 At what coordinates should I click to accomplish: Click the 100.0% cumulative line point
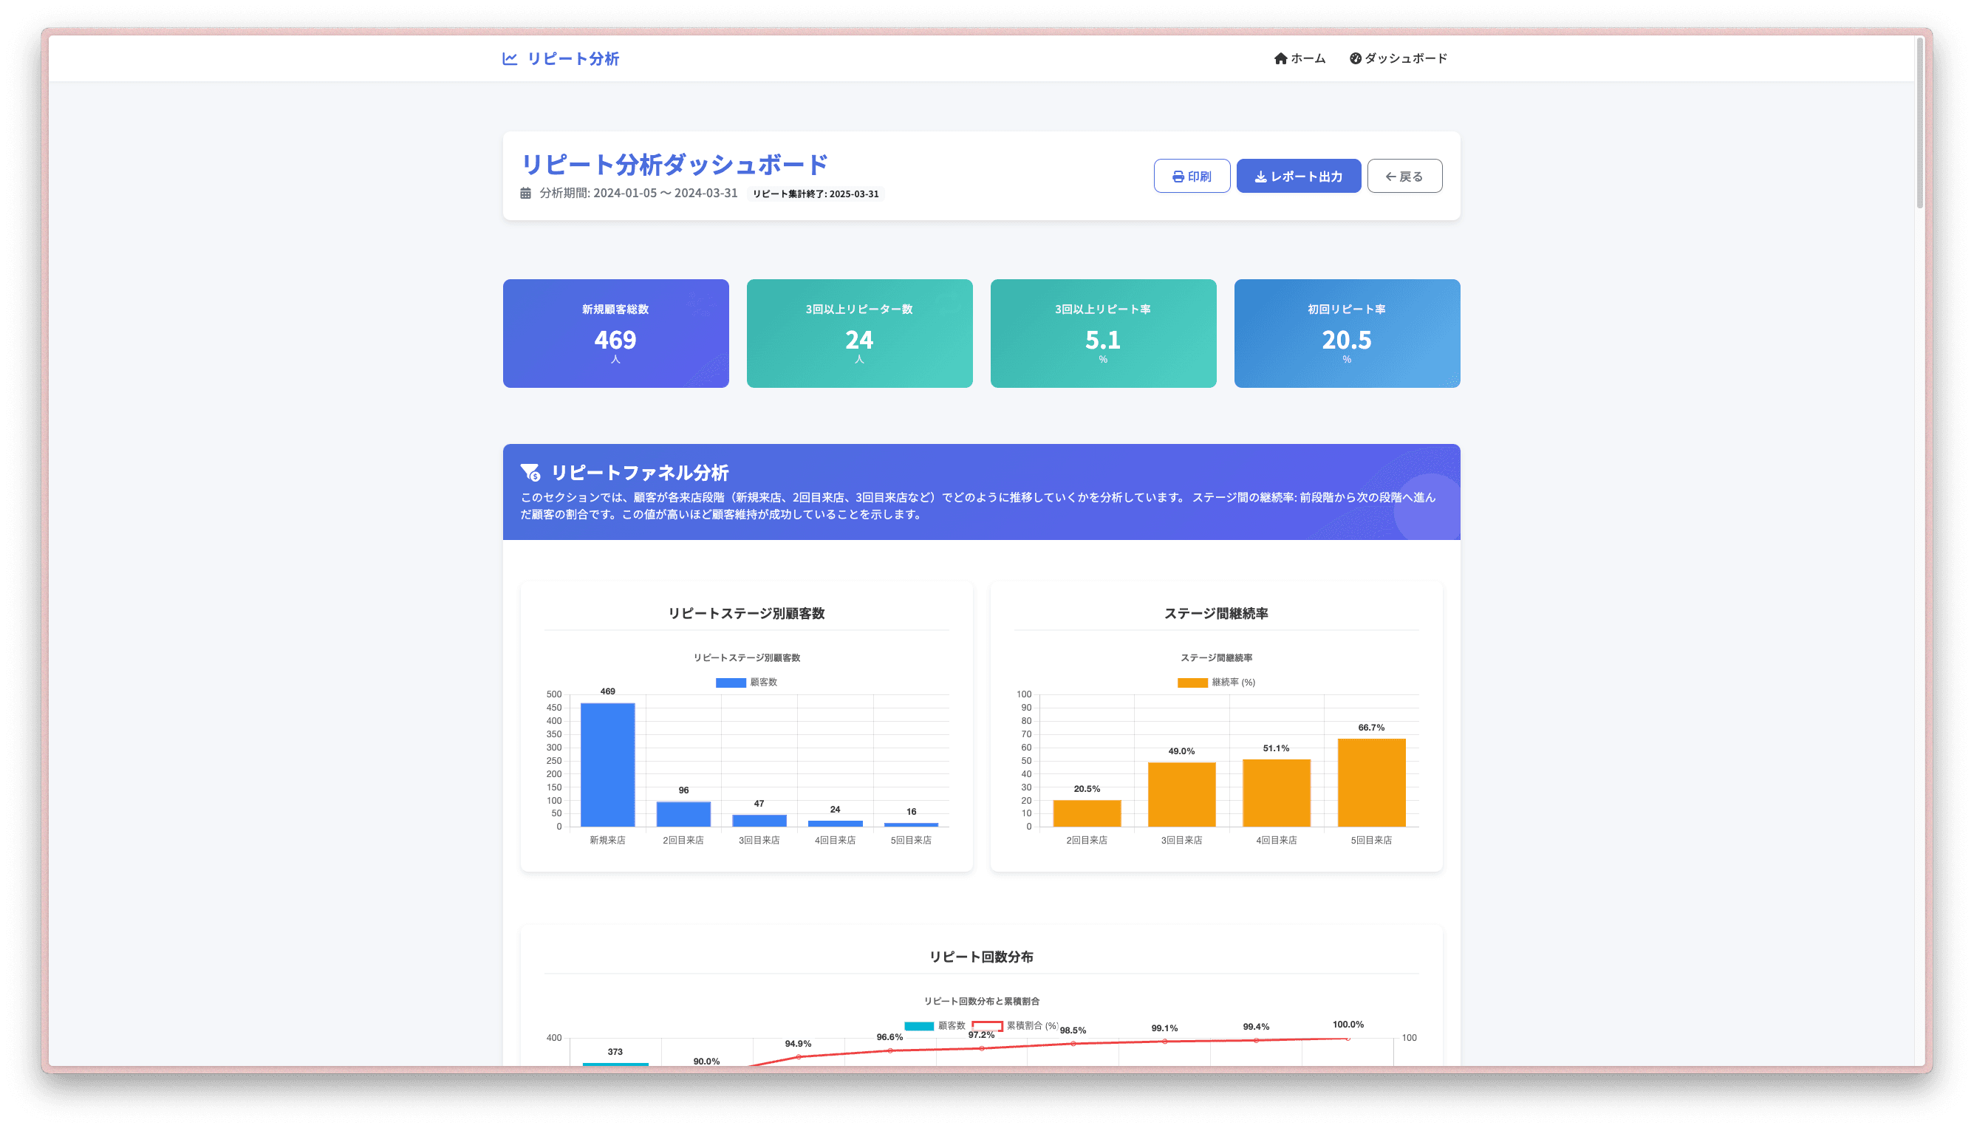(1348, 1038)
